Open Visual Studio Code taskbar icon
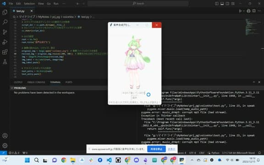 coord(109,160)
